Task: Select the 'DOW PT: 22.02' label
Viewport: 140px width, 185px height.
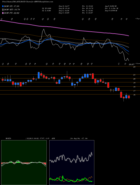Action: coord(11,13)
